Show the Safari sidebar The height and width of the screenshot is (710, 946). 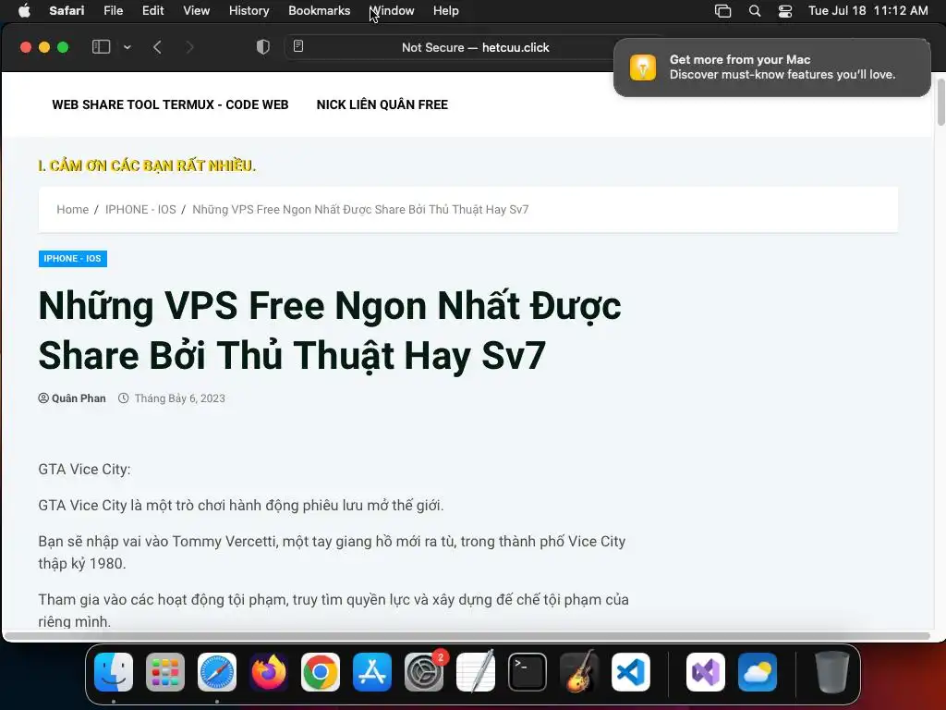101,47
